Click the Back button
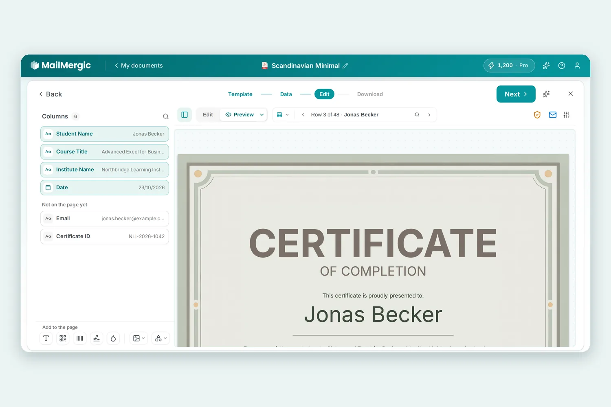Screen dimensions: 611x407 coord(51,94)
